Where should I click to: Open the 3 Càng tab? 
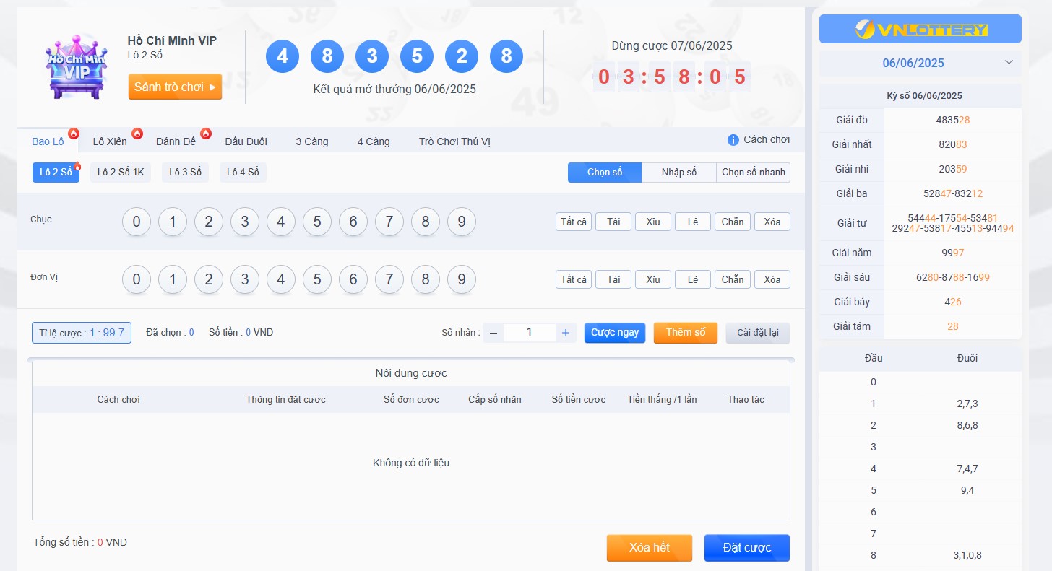click(x=312, y=141)
